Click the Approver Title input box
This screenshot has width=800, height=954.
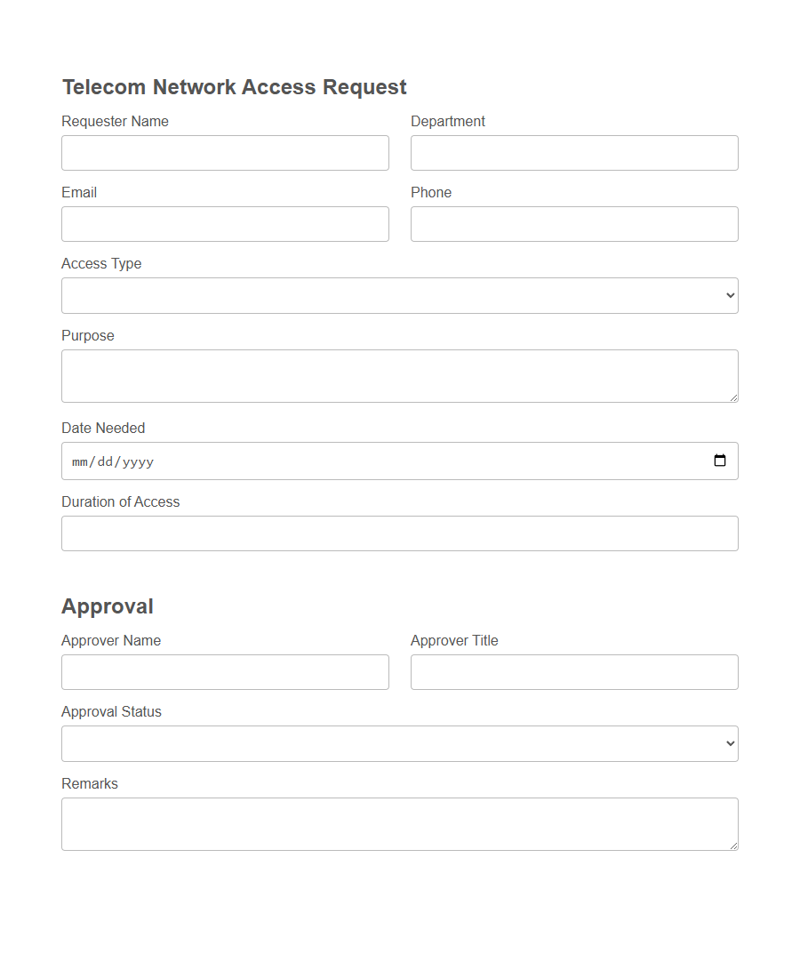573,671
